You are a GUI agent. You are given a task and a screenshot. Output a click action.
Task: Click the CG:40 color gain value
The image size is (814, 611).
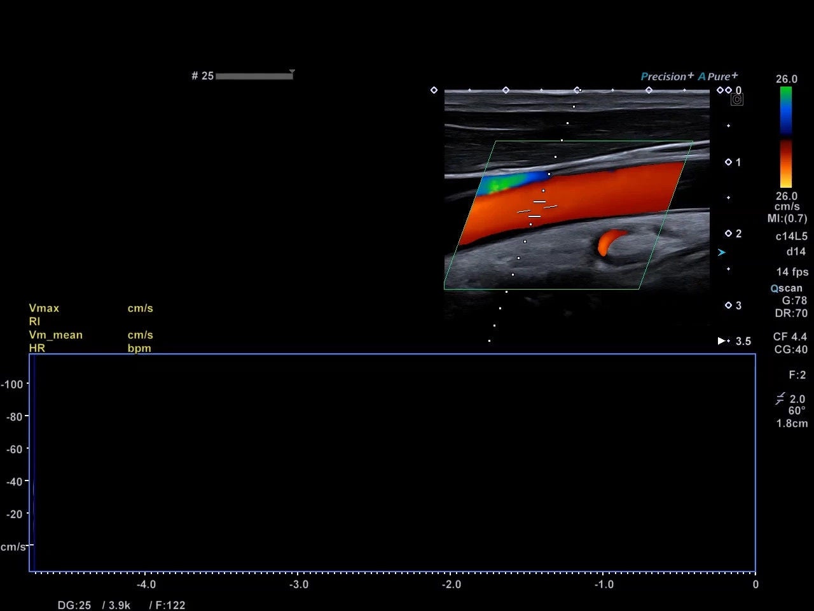[791, 349]
